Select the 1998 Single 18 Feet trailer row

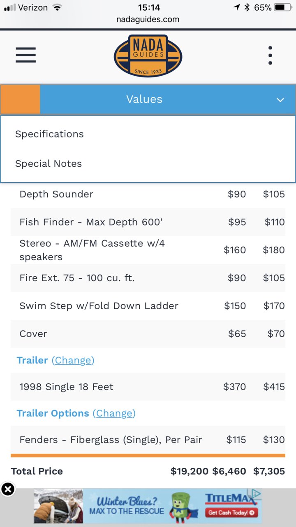click(148, 387)
